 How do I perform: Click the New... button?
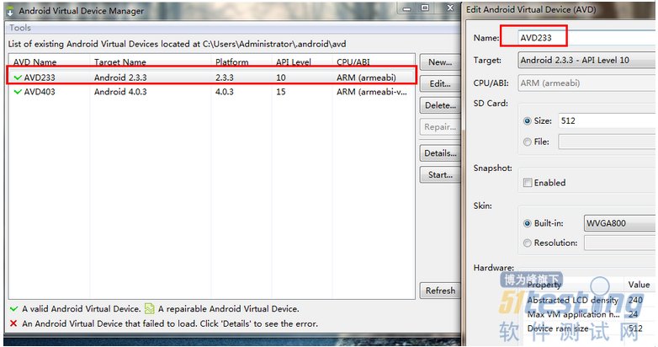tap(440, 62)
